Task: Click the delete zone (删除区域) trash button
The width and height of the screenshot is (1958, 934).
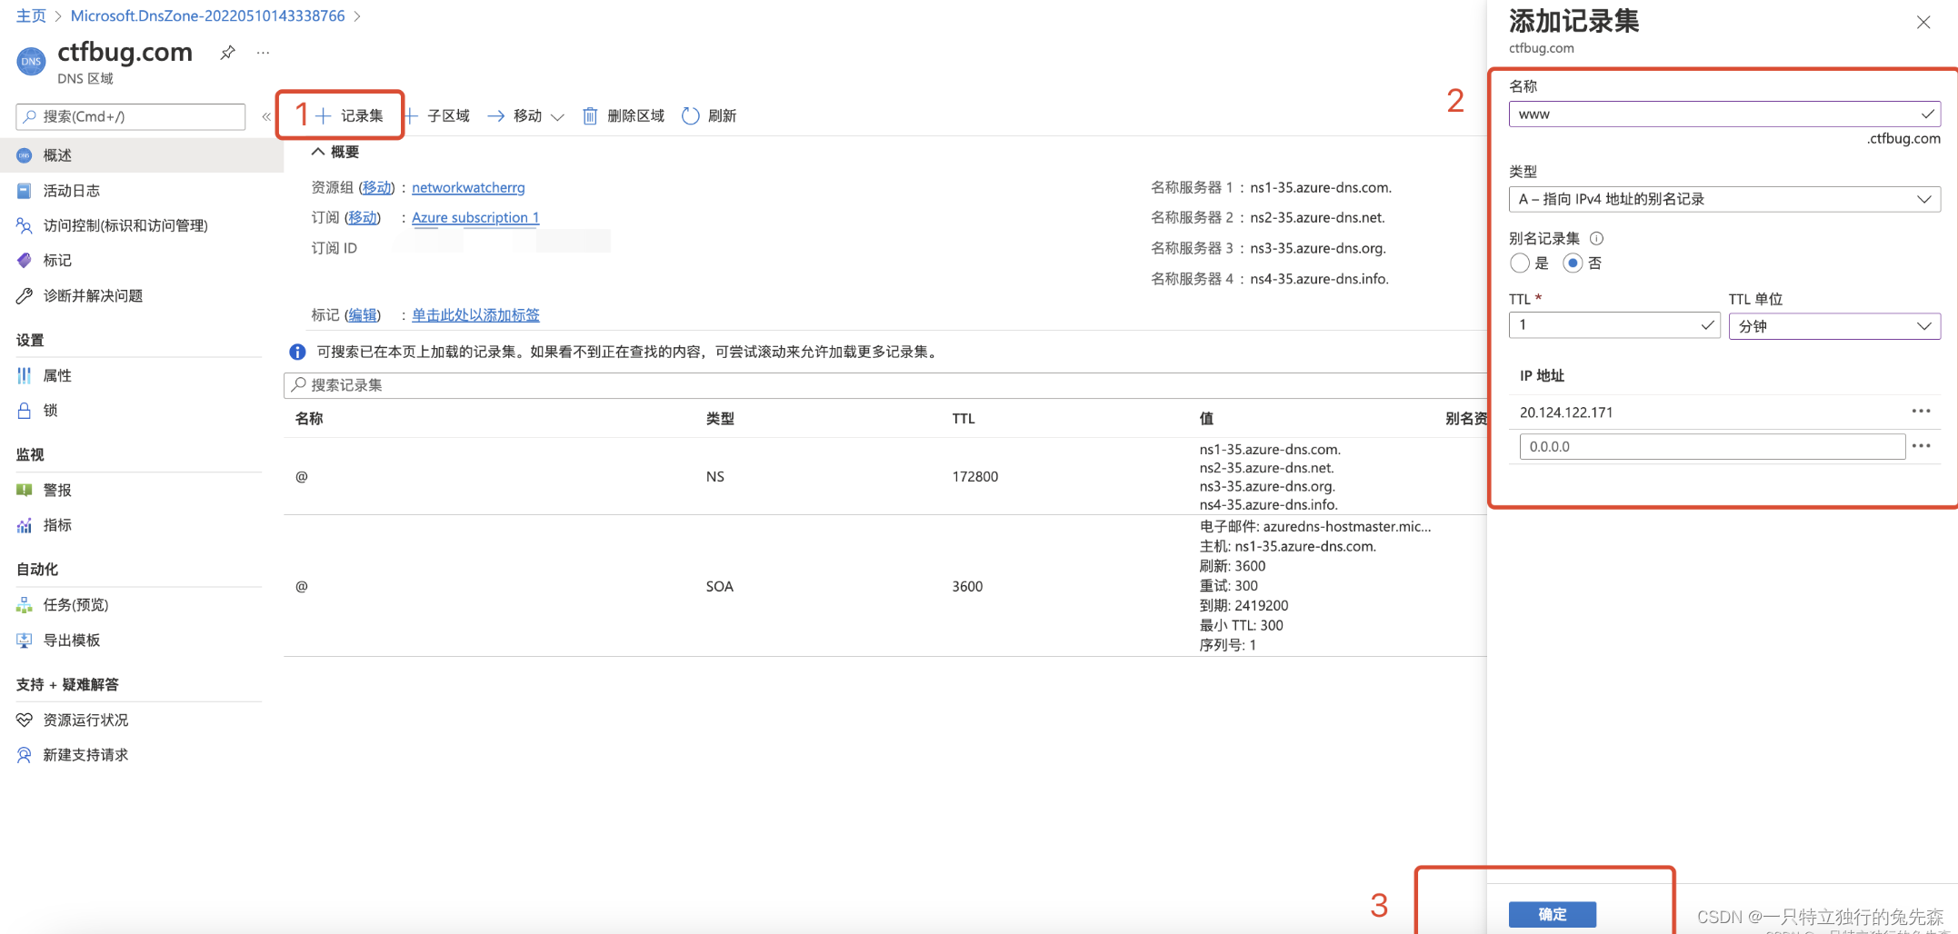Action: click(x=624, y=115)
